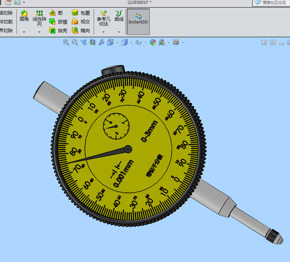Open display style dropdown arrow
This screenshot has height=262, width=290.
click(x=131, y=43)
